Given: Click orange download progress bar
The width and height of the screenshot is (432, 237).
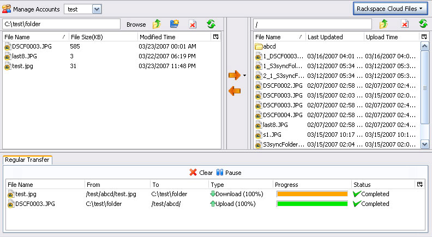Looking at the screenshot, I should point(312,194).
